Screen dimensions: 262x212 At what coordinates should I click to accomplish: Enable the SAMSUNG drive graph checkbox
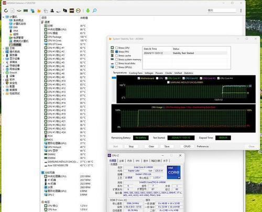[x=168, y=82]
